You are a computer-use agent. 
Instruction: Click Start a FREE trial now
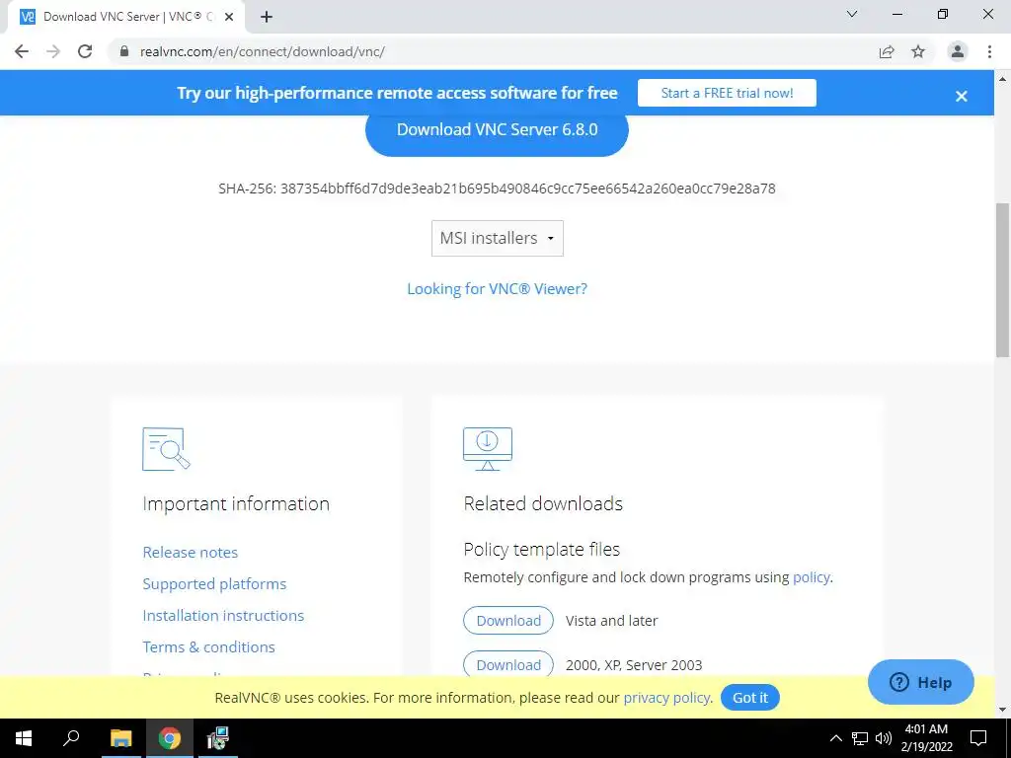[x=727, y=93]
